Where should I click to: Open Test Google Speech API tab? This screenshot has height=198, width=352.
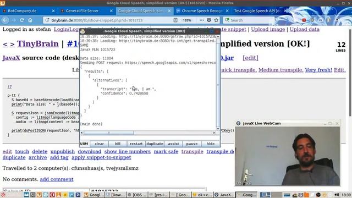(257, 11)
